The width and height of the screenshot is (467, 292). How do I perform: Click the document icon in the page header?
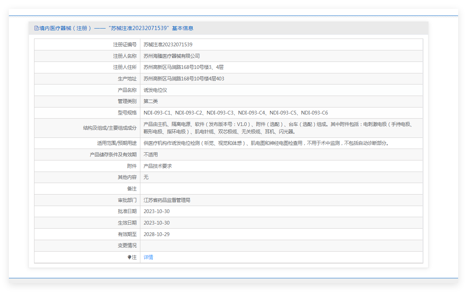[36, 28]
